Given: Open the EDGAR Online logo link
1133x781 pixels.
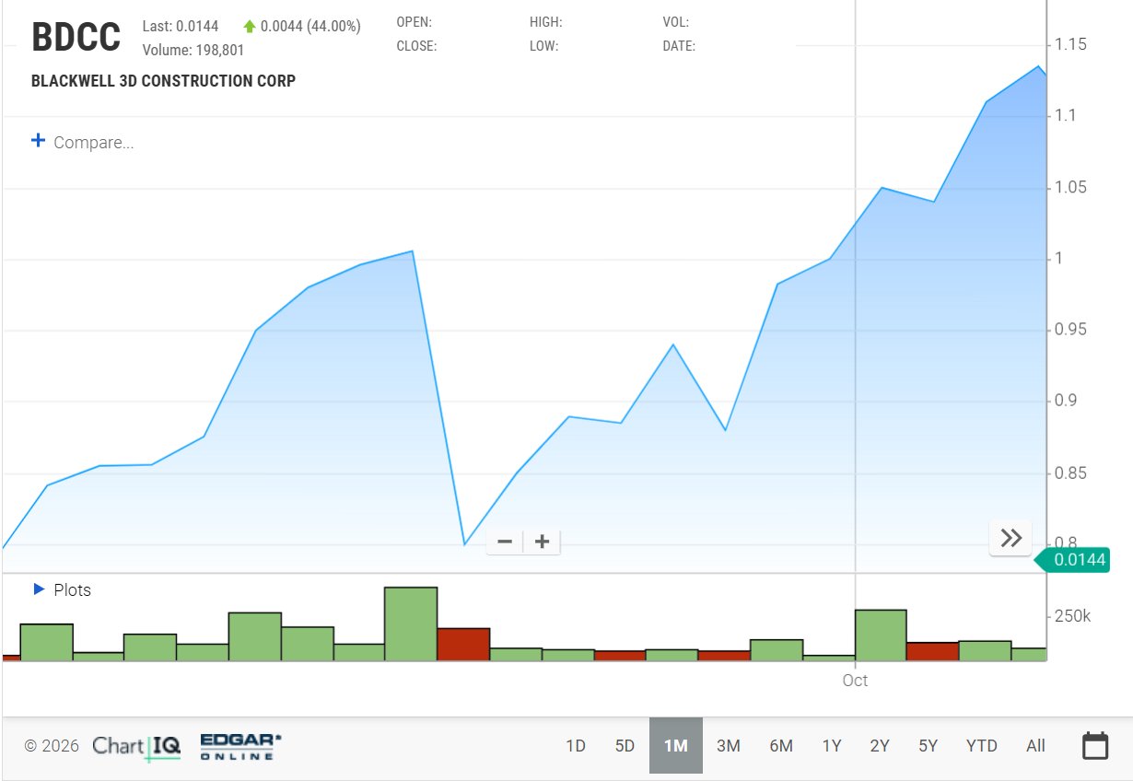Looking at the screenshot, I should (x=240, y=746).
